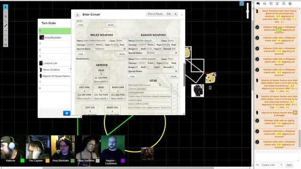
Task: Open Shuriken catapult damage Type dropdown
Action: [x=166, y=45]
